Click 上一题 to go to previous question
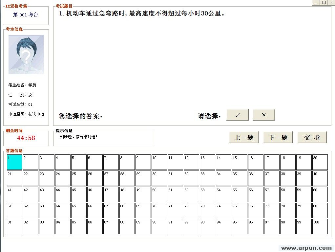 pos(243,137)
